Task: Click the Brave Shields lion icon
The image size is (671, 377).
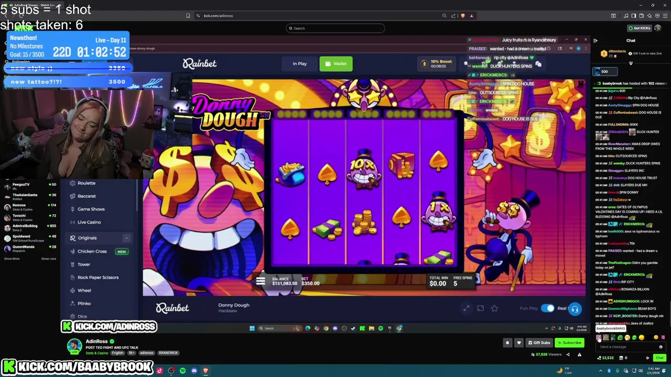Action: point(462,16)
